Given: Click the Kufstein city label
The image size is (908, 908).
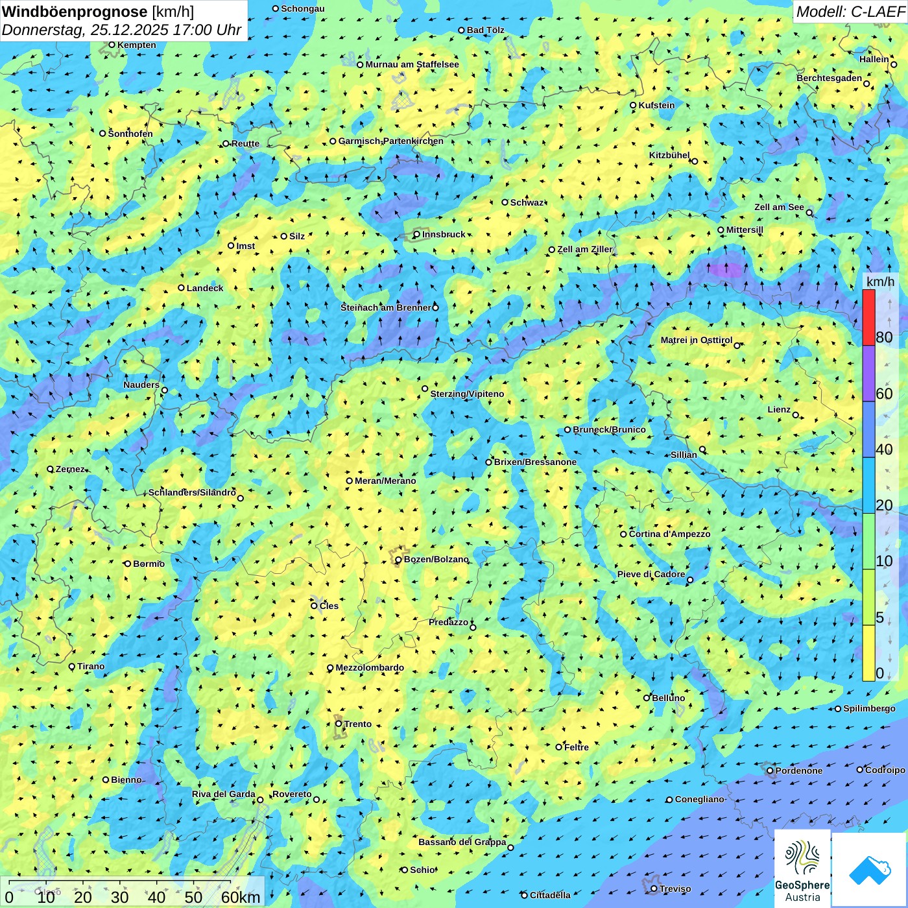Looking at the screenshot, I should coord(656,105).
